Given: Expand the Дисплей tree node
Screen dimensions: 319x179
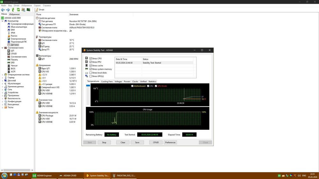Looking at the screenshot, I should [3, 80].
